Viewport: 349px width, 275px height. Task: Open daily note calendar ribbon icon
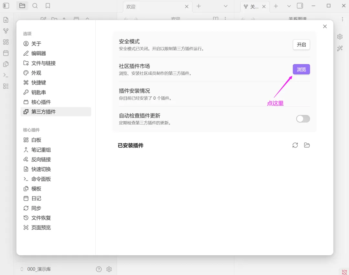coord(6,53)
